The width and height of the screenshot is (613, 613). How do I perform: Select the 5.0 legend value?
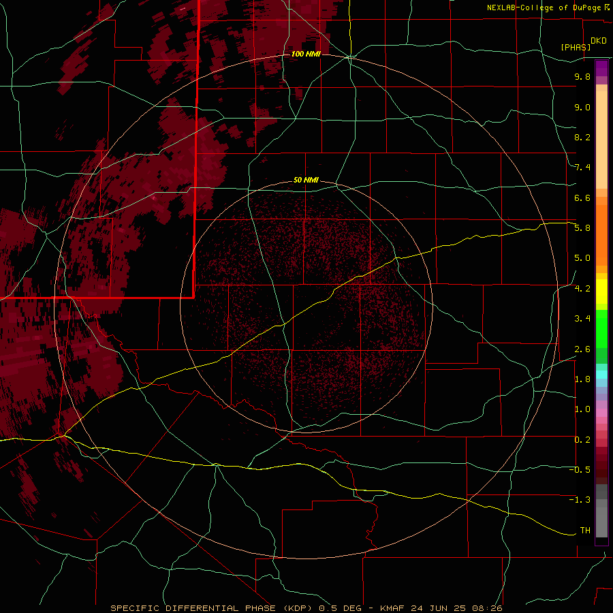pyautogui.click(x=582, y=258)
